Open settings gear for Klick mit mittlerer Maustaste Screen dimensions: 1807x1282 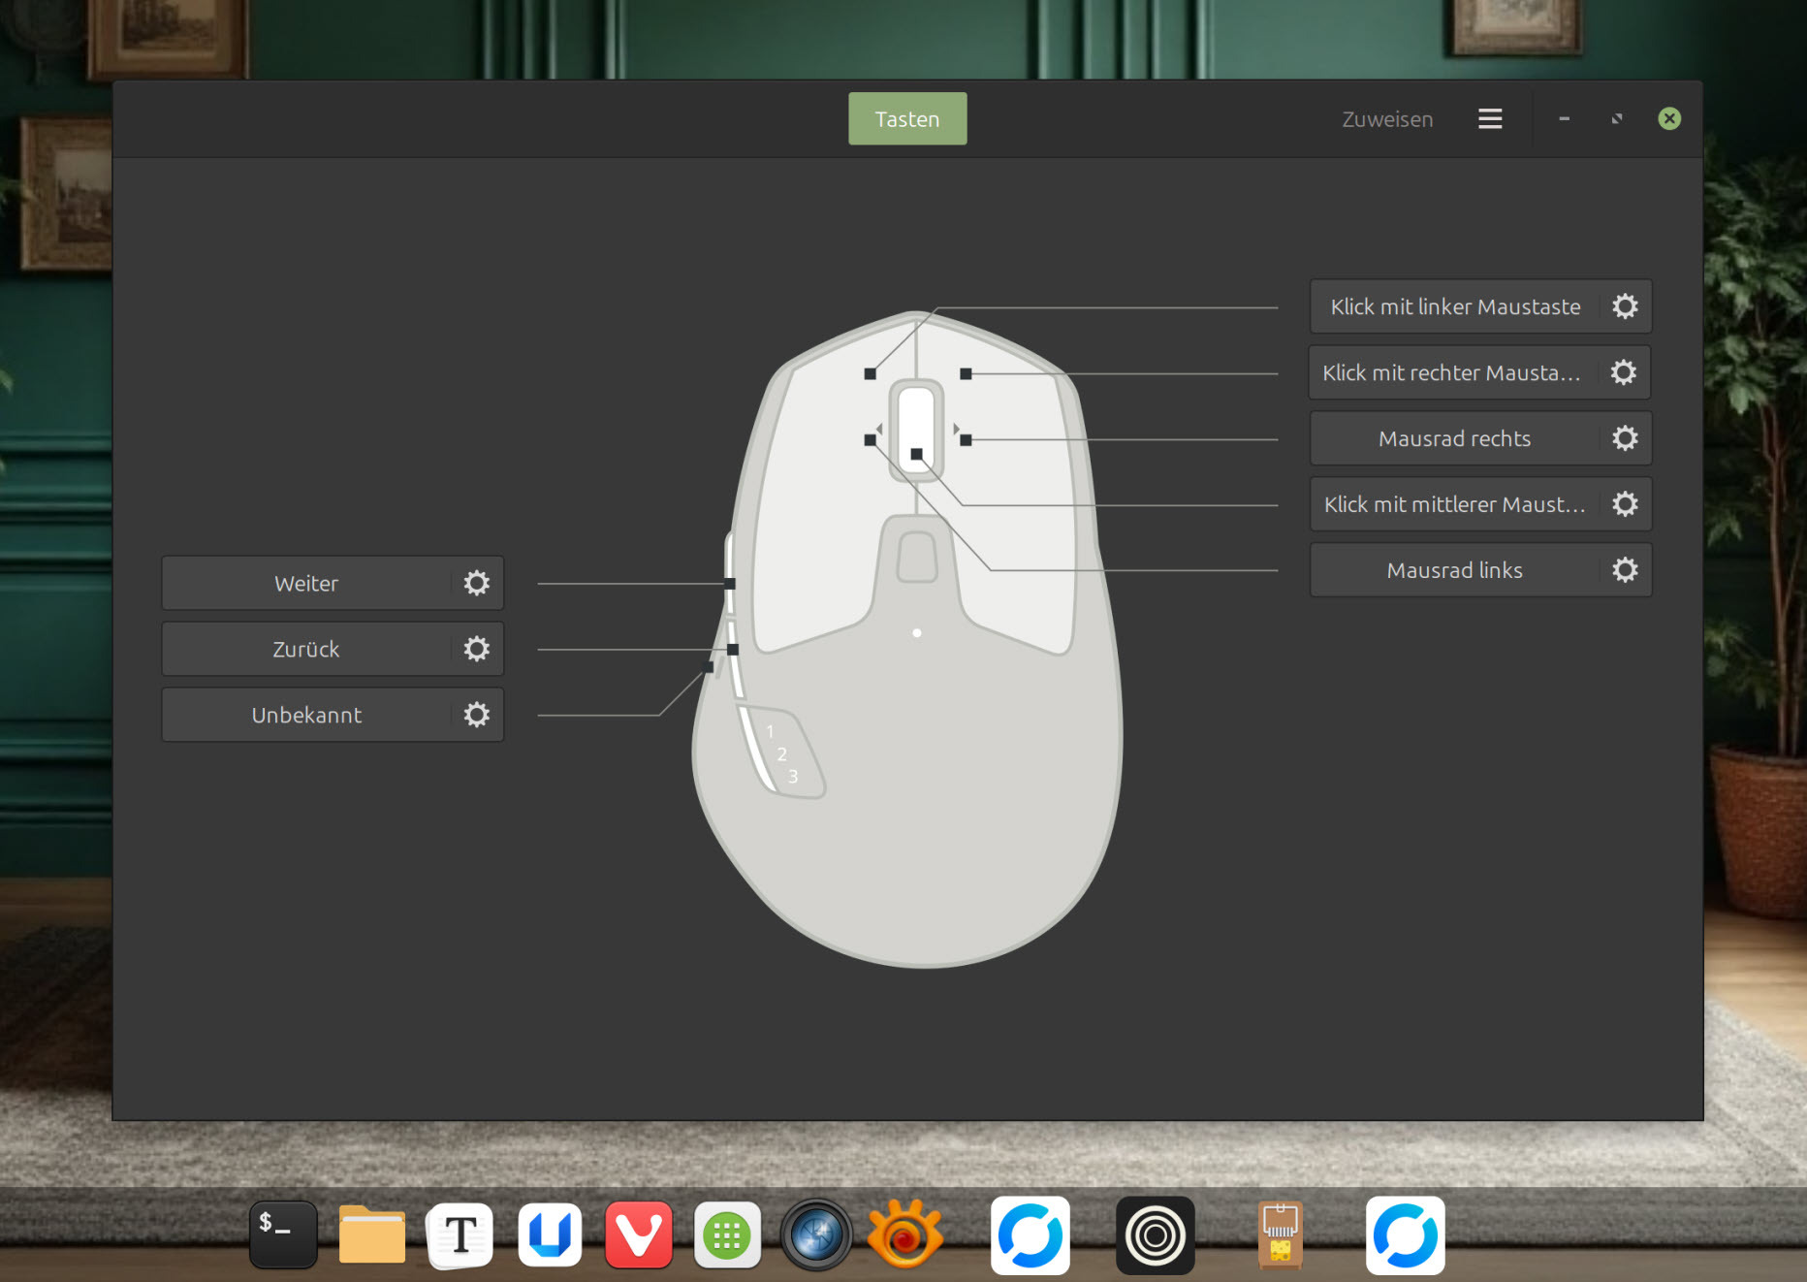click(1625, 504)
